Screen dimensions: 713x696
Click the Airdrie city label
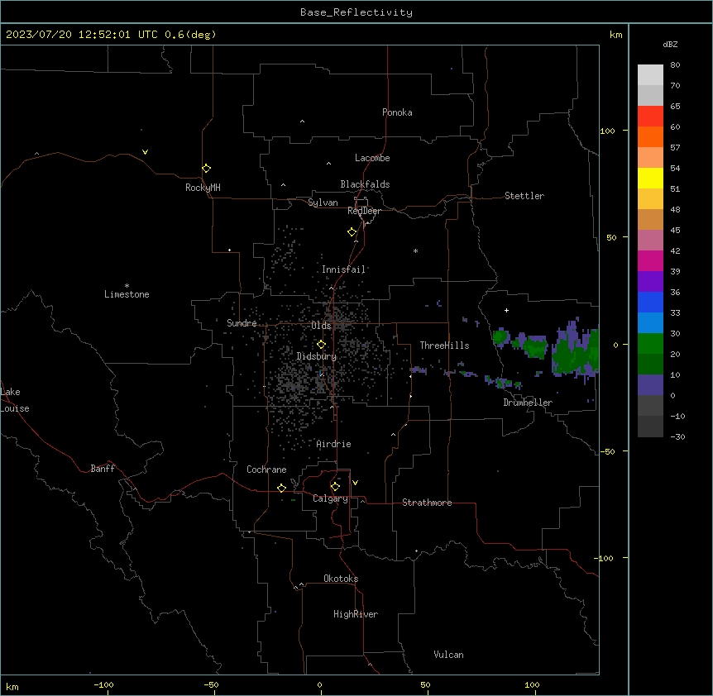coord(334,444)
